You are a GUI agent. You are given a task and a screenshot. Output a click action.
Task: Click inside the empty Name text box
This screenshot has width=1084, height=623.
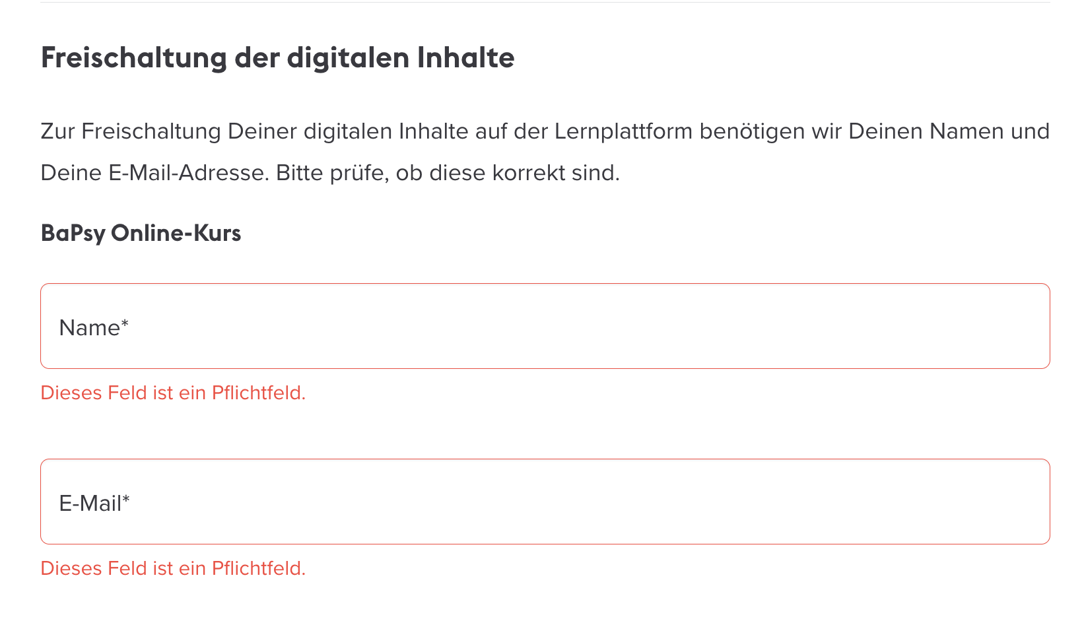coord(594,325)
